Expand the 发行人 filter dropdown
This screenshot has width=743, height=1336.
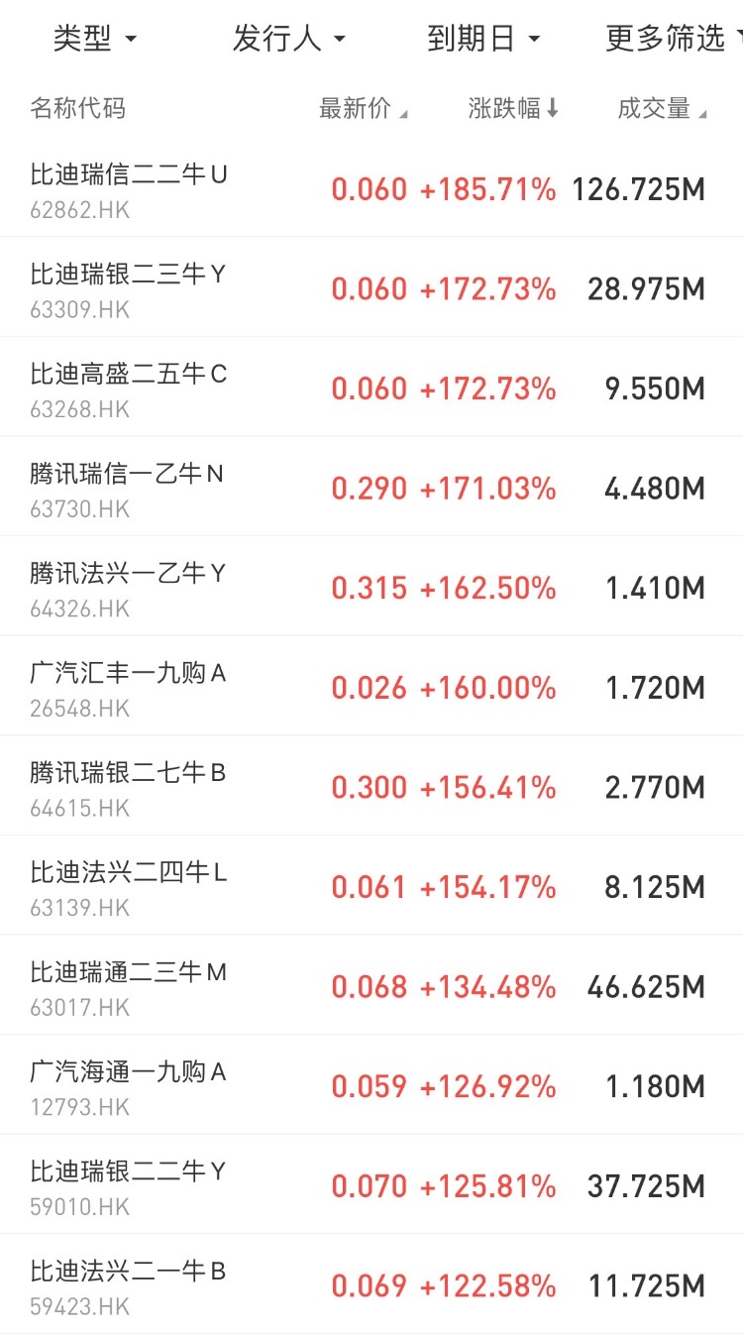288,40
